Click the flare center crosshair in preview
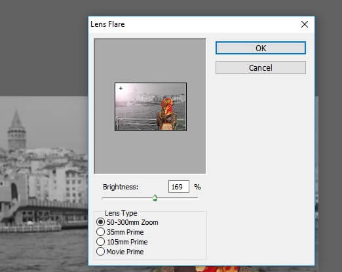Image resolution: width=342 pixels, height=272 pixels. click(121, 88)
